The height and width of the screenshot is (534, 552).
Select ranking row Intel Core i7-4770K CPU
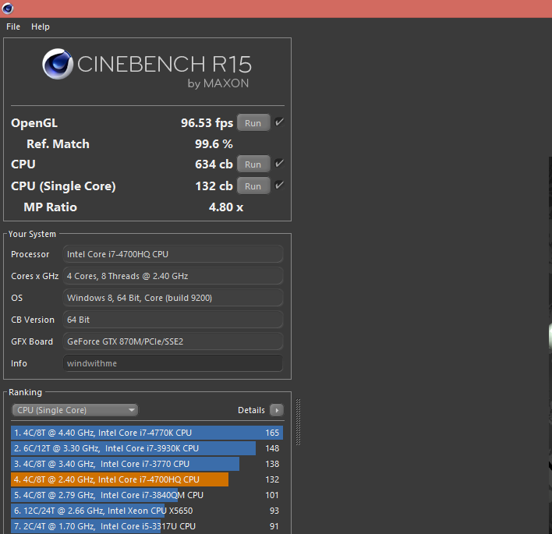coord(147,433)
